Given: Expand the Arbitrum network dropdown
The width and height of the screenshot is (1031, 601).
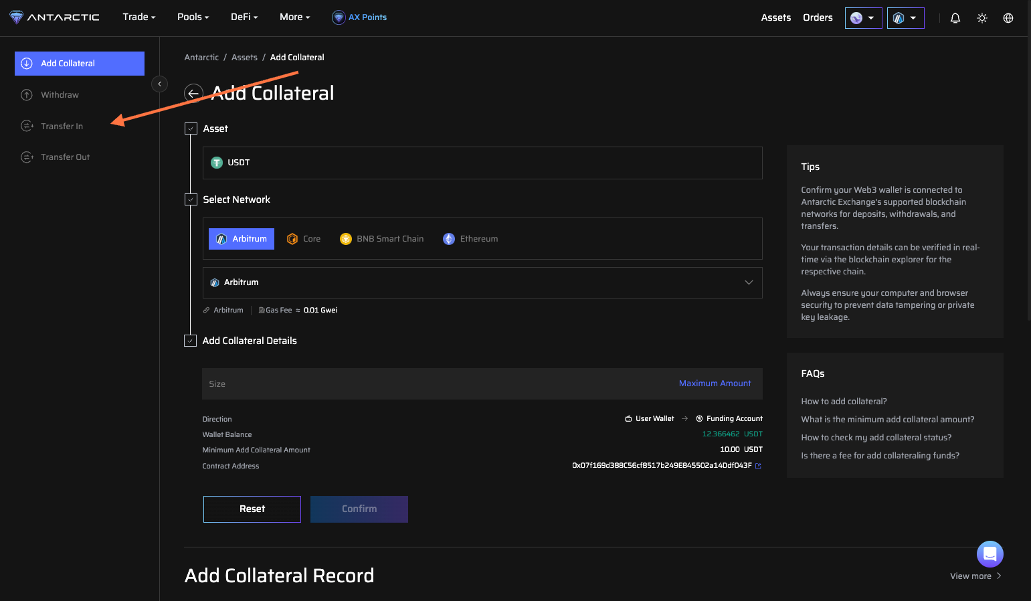Looking at the screenshot, I should coord(482,283).
